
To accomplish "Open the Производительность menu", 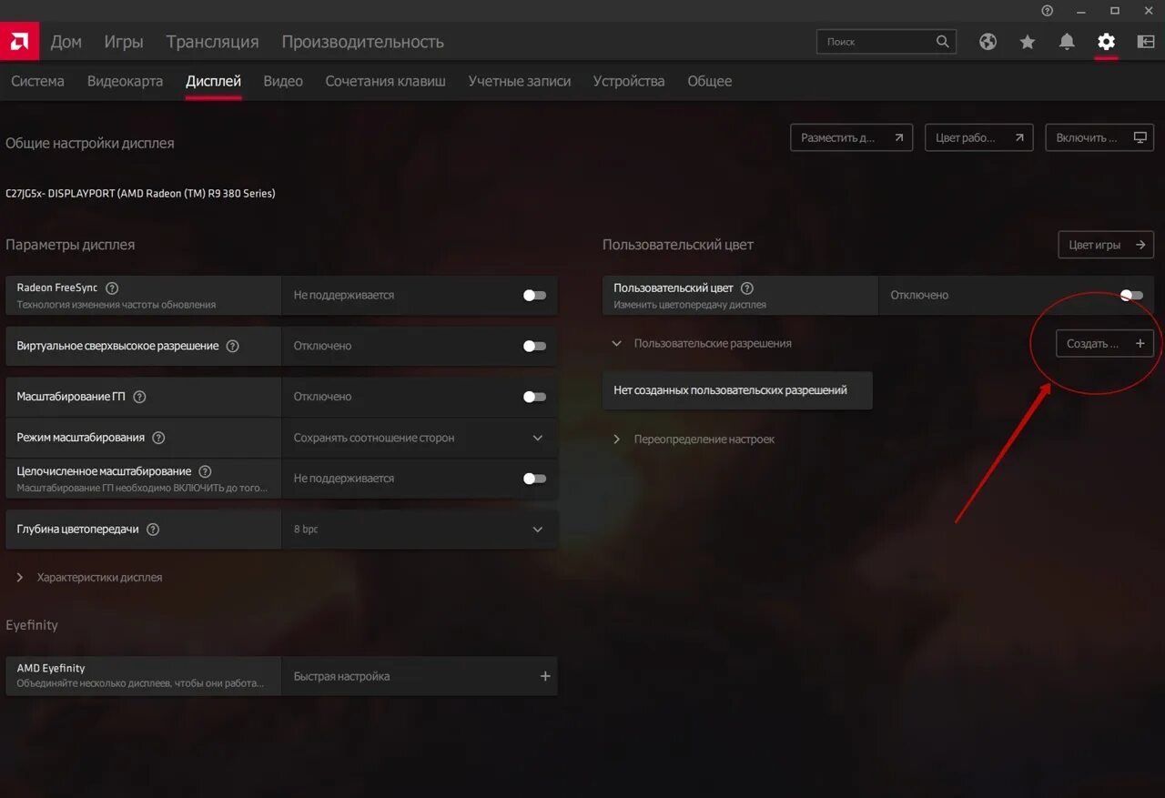I will [x=362, y=42].
